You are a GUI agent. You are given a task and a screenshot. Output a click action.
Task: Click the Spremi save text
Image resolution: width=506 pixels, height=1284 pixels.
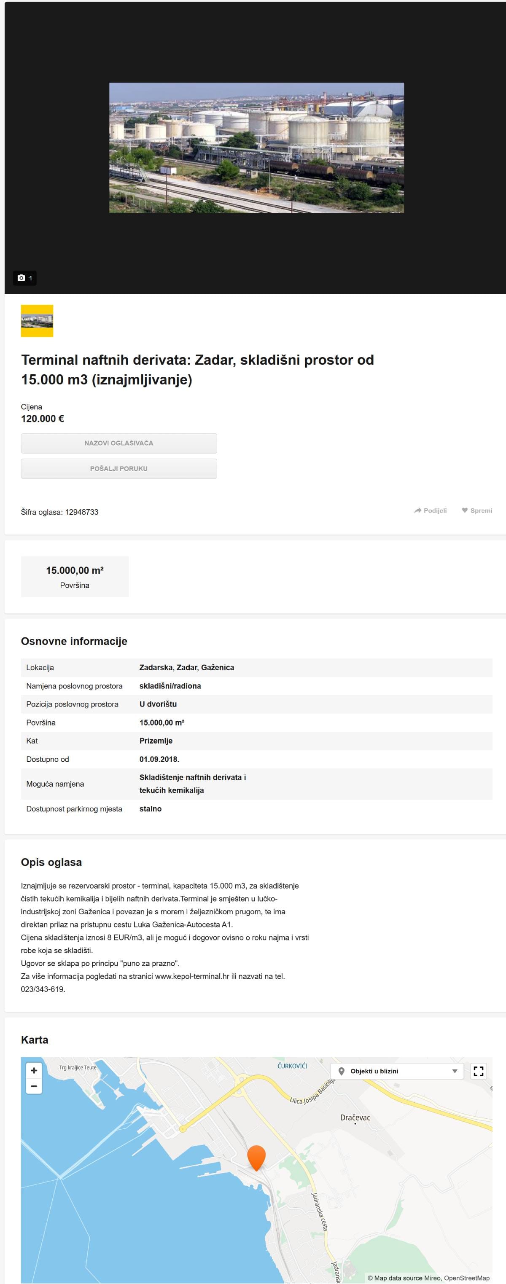coord(481,510)
